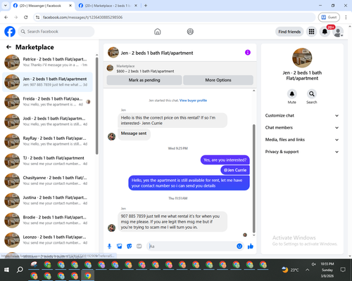The height and width of the screenshot is (281, 352).
Task: Click Mark as pending button
Action: 144,80
